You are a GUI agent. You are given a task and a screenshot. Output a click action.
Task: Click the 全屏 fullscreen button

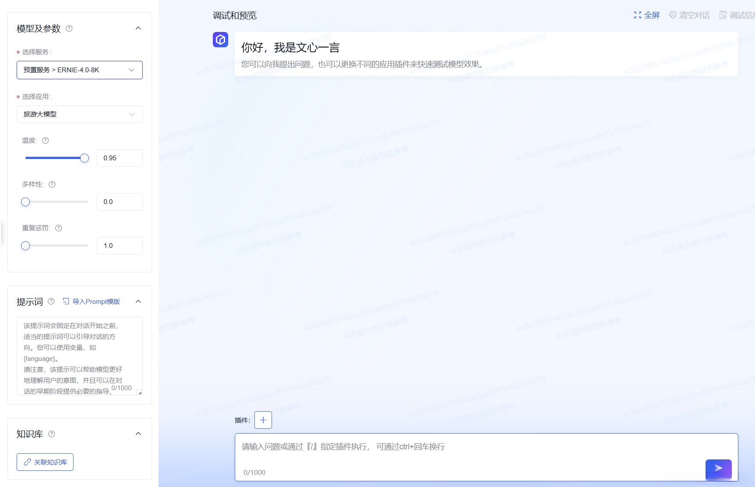point(646,15)
